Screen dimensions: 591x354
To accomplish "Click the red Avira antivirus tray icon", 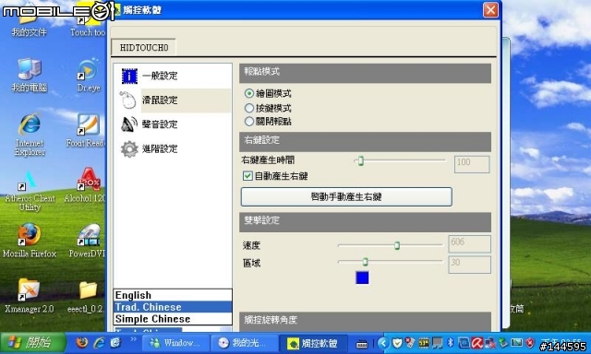I will click(476, 343).
